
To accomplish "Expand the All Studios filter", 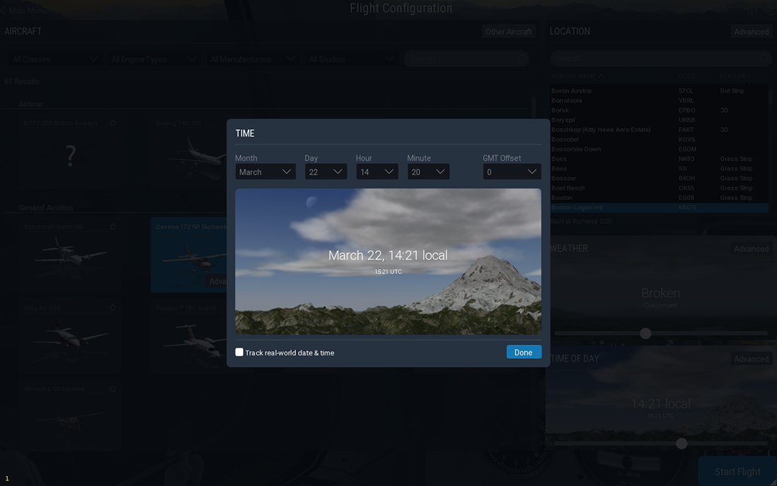I will tap(350, 59).
